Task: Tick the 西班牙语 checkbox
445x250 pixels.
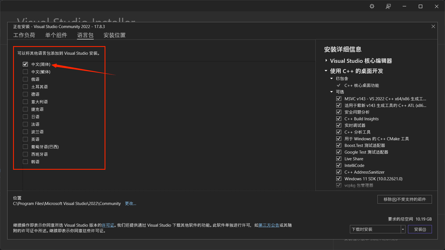Action: [x=25, y=154]
